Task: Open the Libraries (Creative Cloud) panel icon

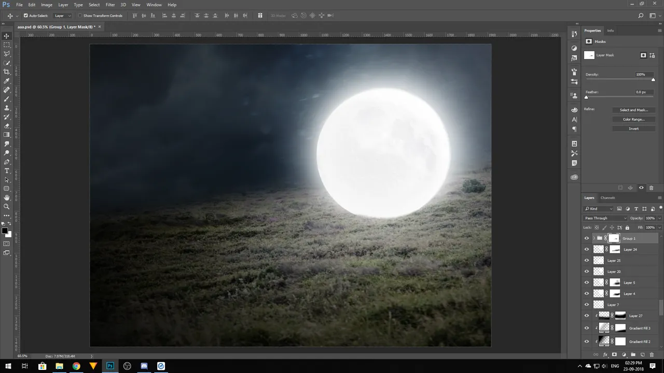Action: 574,177
